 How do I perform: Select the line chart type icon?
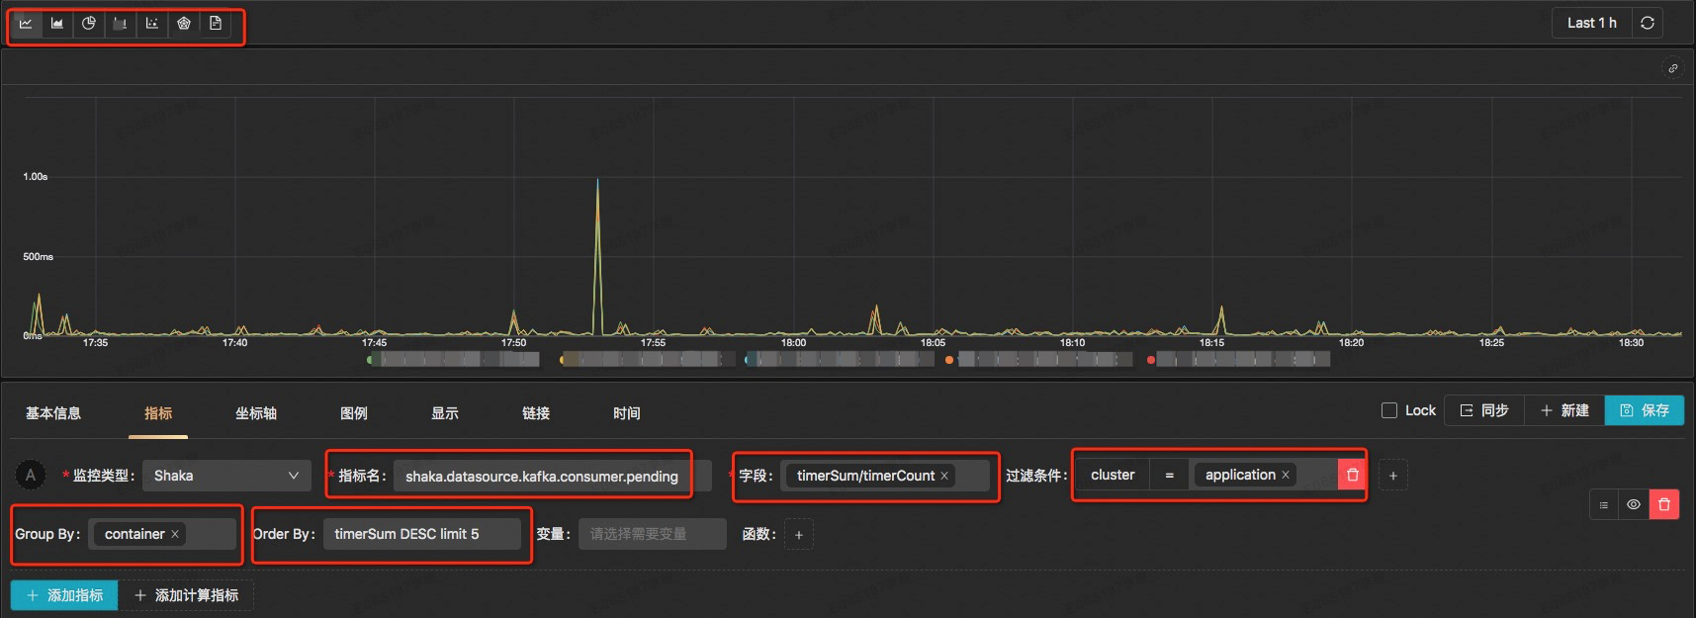26,24
